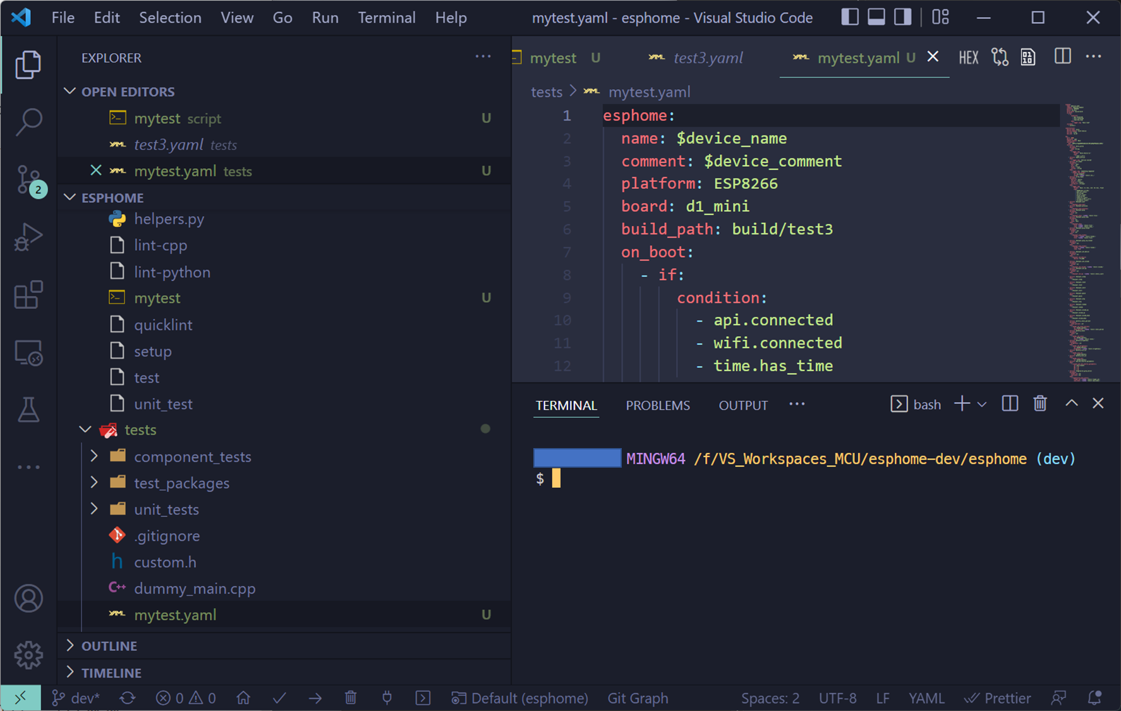Open the File menu
Viewport: 1121px width, 711px height.
point(63,18)
